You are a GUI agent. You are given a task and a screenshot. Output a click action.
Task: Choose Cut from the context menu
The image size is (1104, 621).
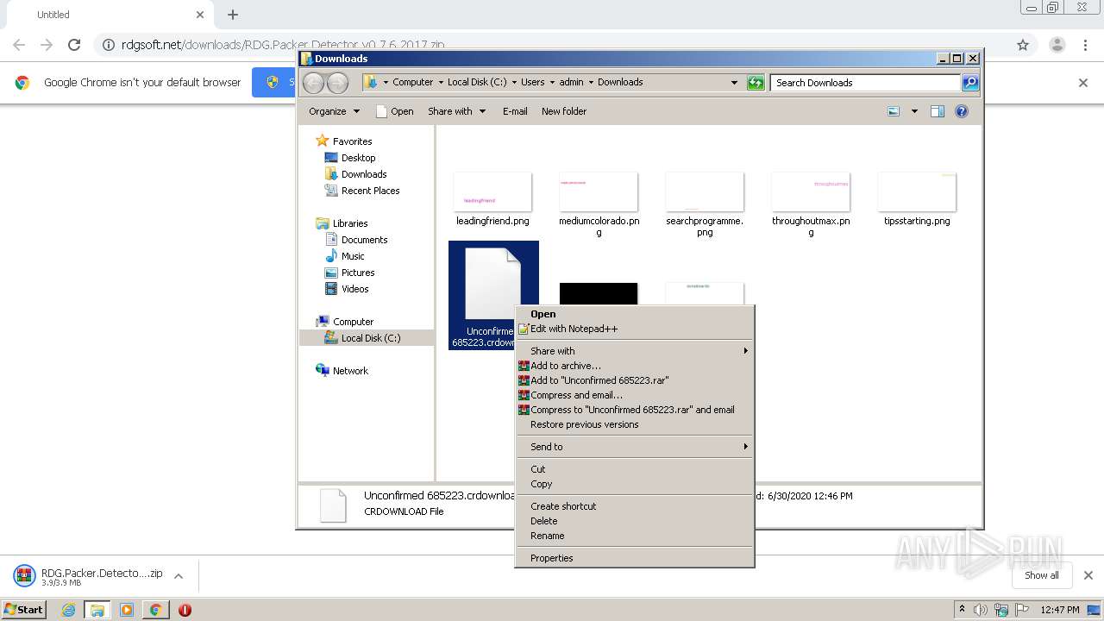[635, 469]
